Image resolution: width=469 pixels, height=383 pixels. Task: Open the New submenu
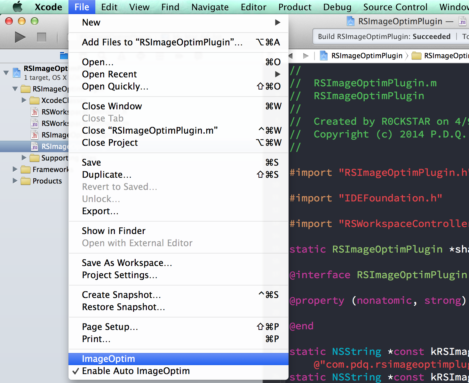(x=179, y=22)
